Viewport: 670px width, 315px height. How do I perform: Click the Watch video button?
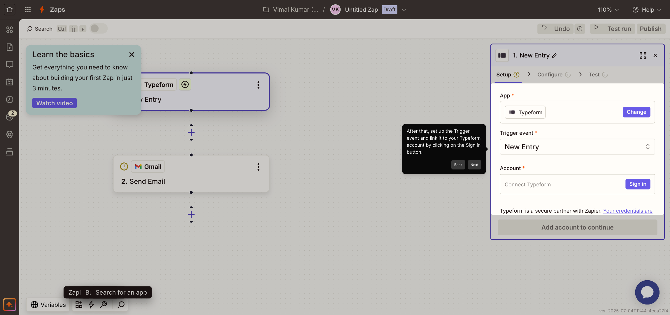(x=55, y=103)
